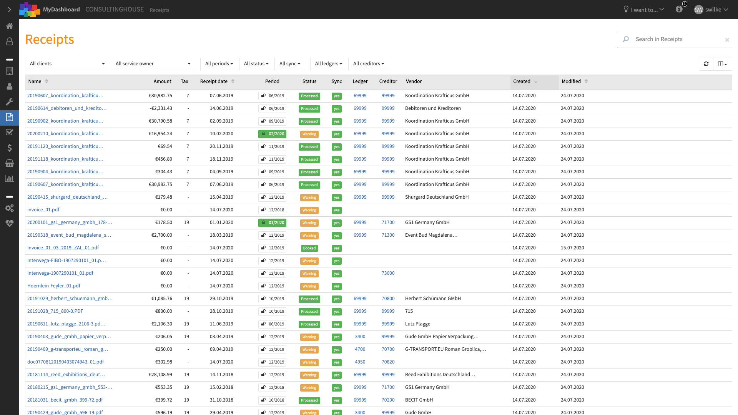Open the building/company sidebar icon
The width and height of the screenshot is (738, 415).
click(9, 71)
